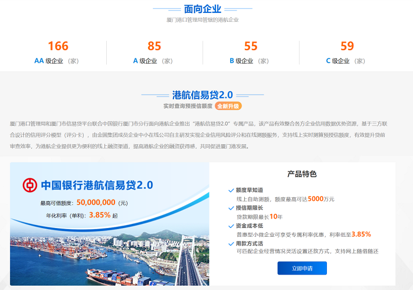The image size is (413, 290).
Task: Select the 85 A级企业 count
Action: pyautogui.click(x=154, y=46)
